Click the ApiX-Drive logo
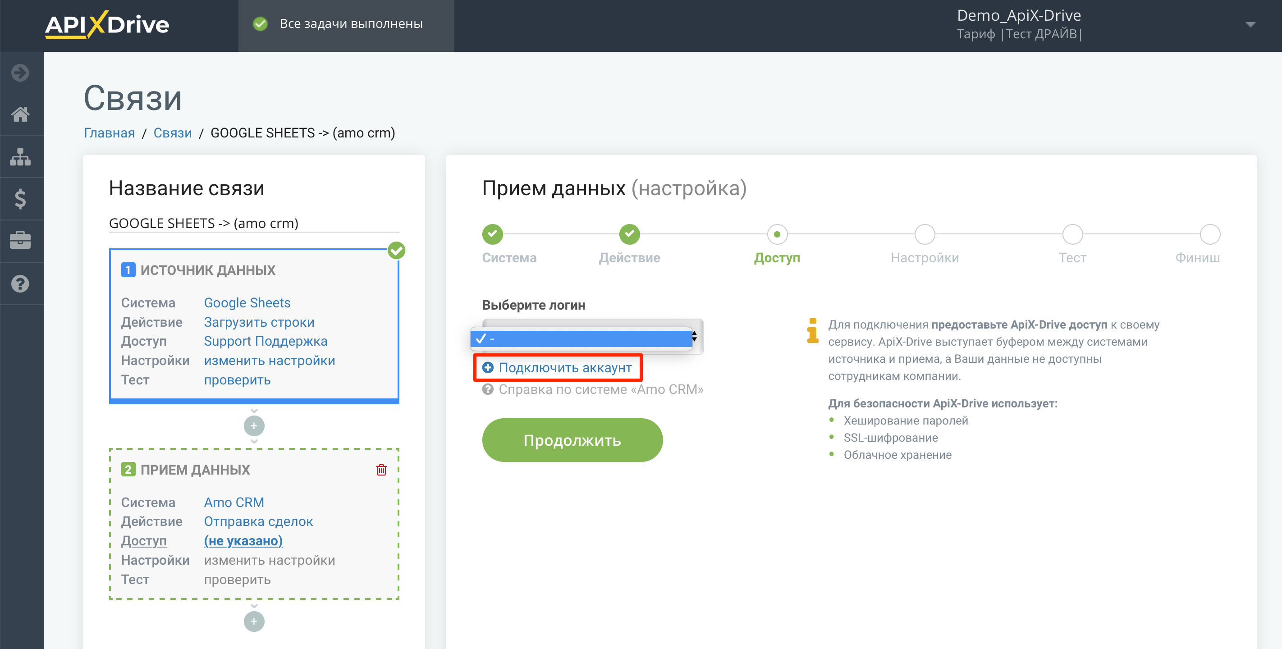Image resolution: width=1282 pixels, height=649 pixels. click(x=107, y=24)
